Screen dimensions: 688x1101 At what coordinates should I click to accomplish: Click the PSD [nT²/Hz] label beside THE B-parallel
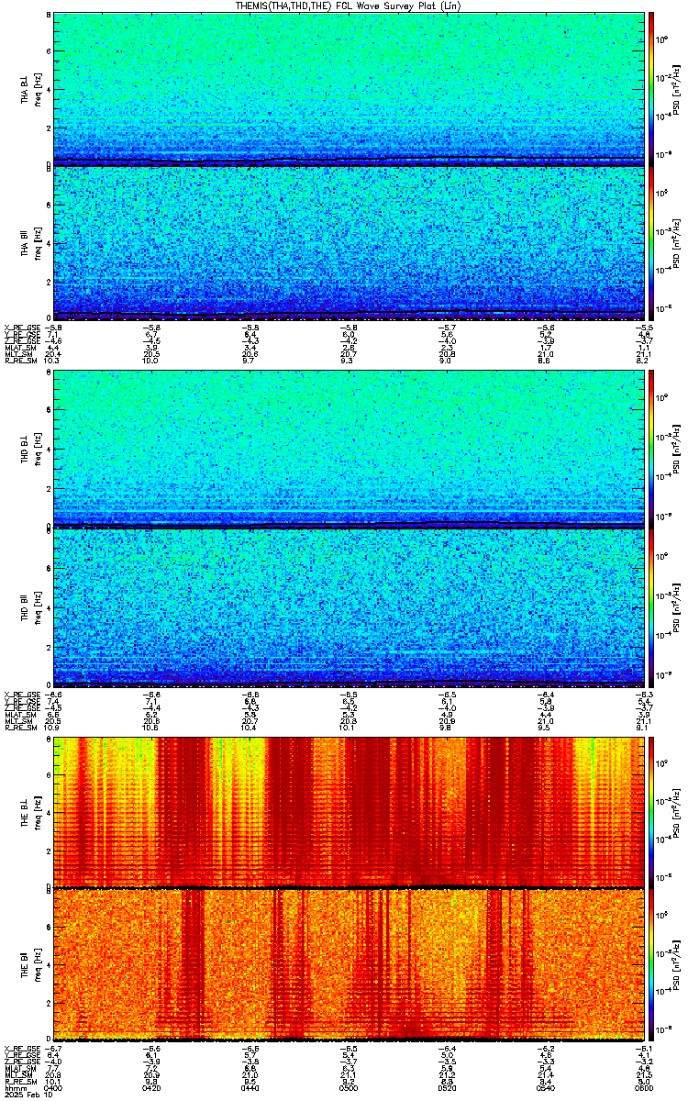(675, 965)
